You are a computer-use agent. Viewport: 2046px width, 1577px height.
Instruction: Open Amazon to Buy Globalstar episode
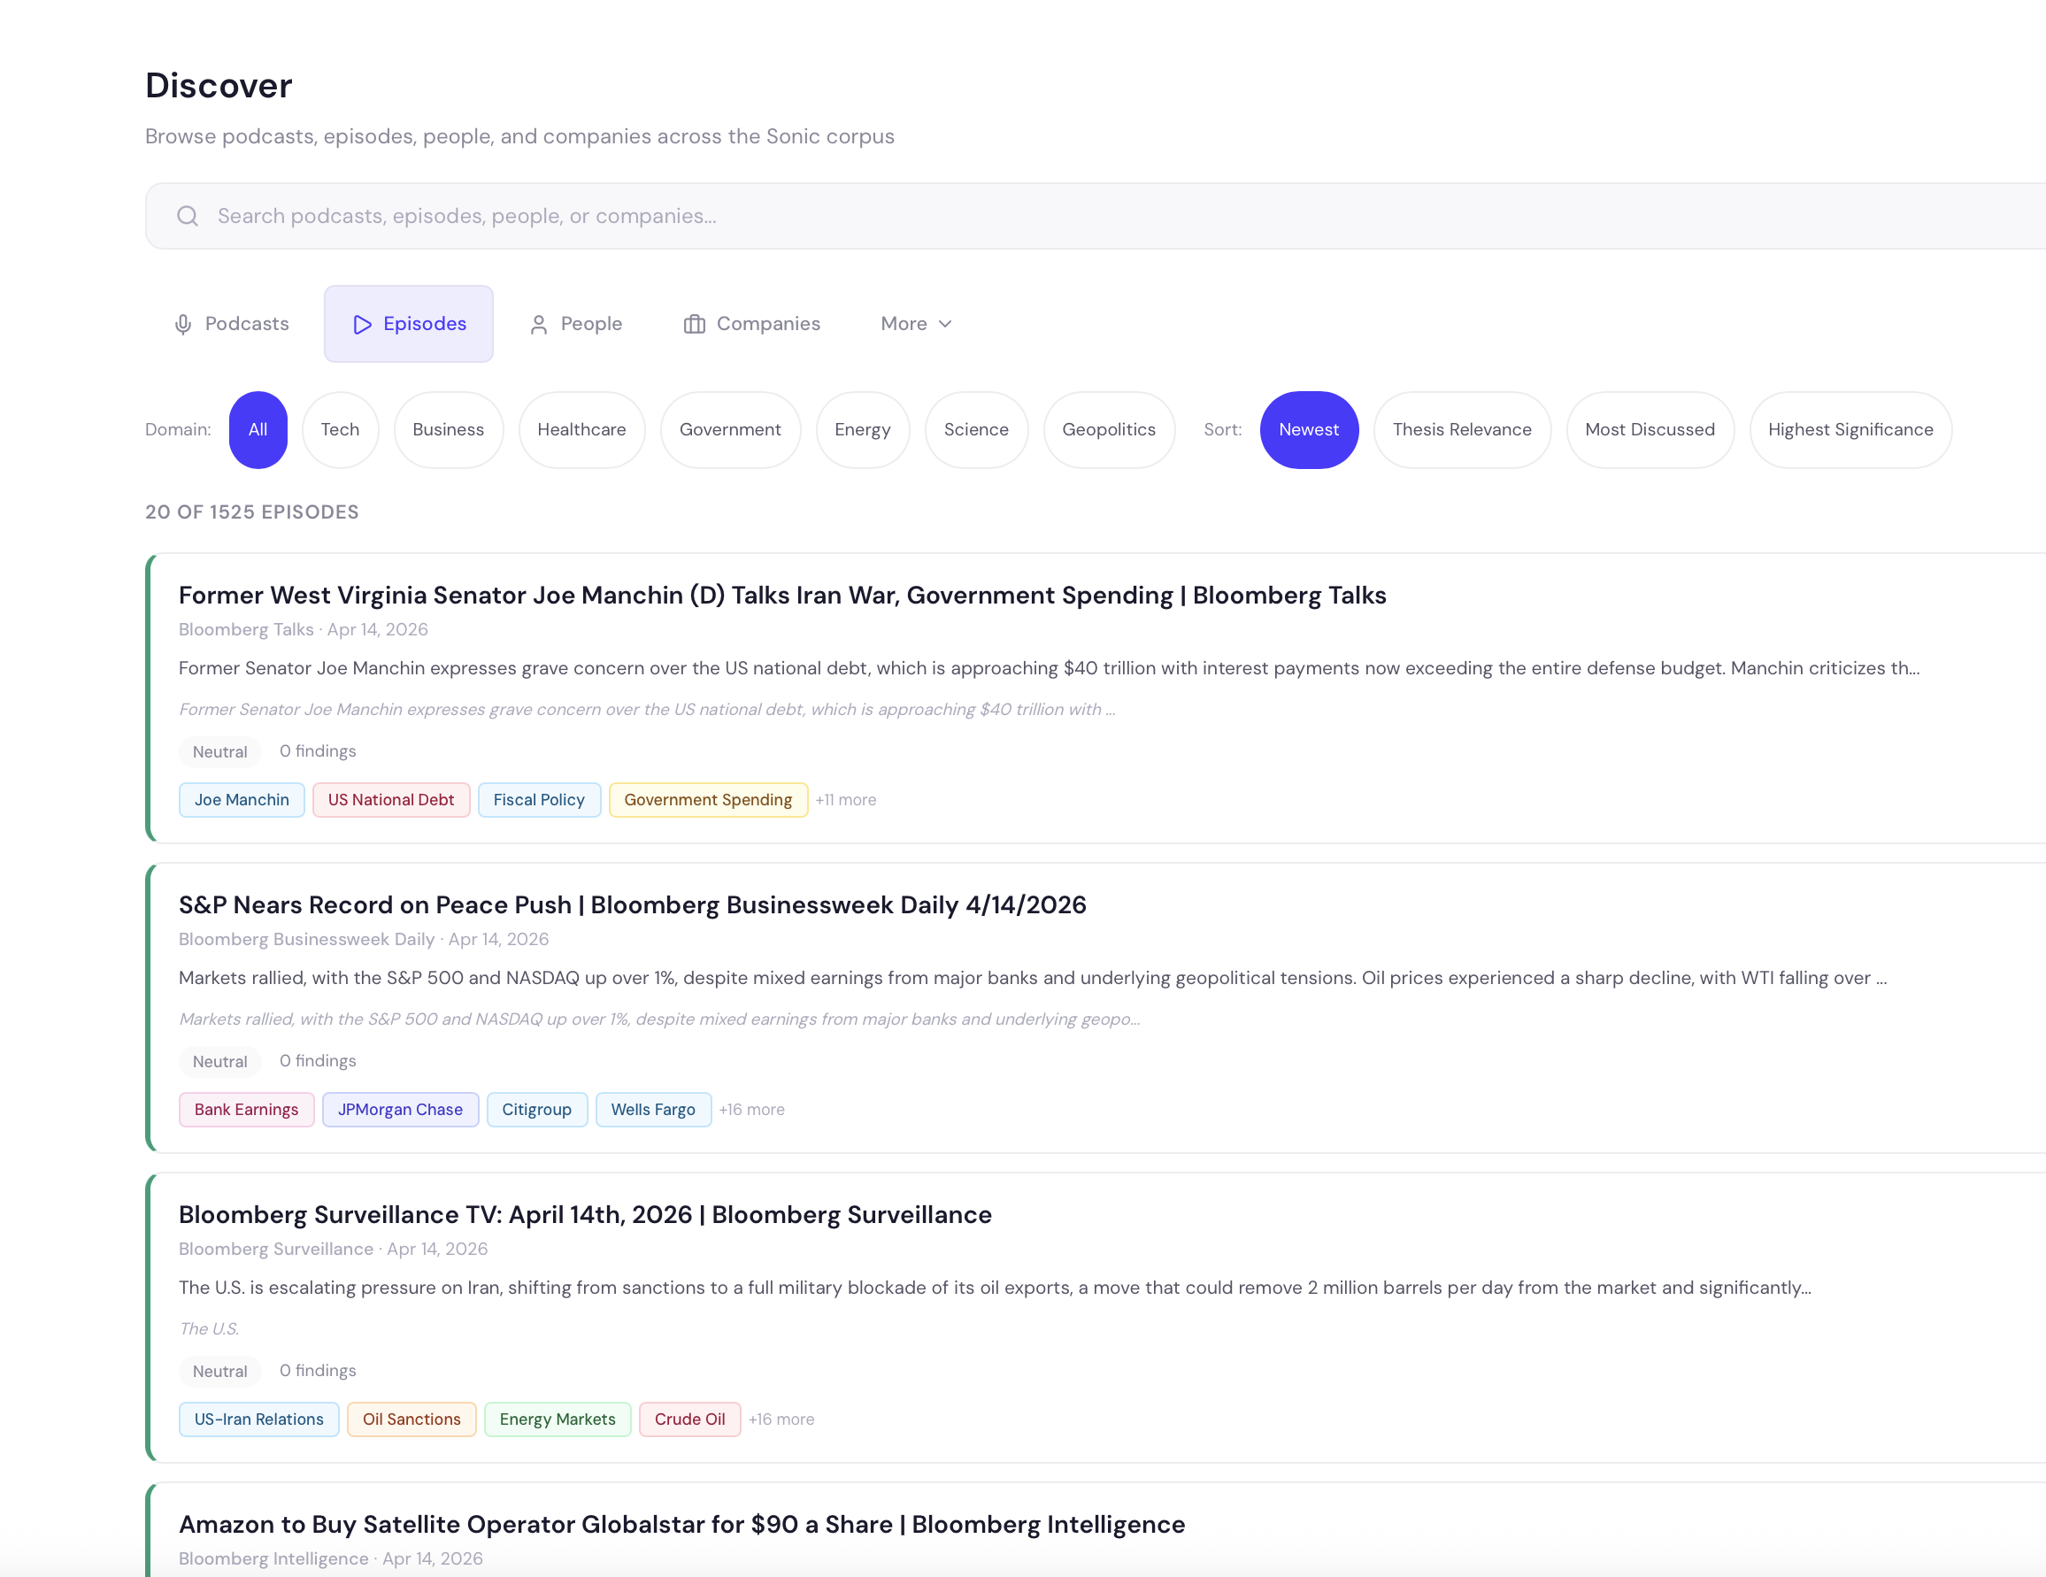click(x=682, y=1525)
